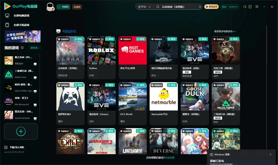Click the search magnifier icon

[158, 7]
